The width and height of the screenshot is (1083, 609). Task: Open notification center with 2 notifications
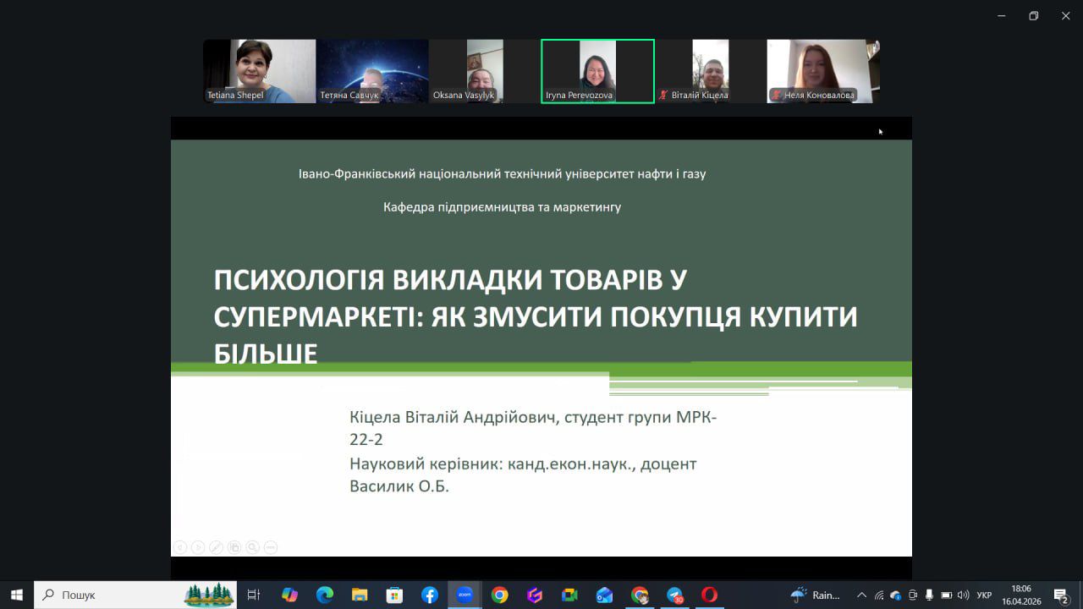[x=1061, y=595]
